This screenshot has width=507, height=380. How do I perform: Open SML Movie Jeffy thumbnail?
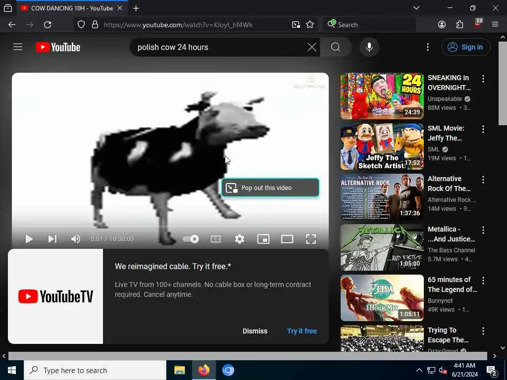pyautogui.click(x=382, y=146)
